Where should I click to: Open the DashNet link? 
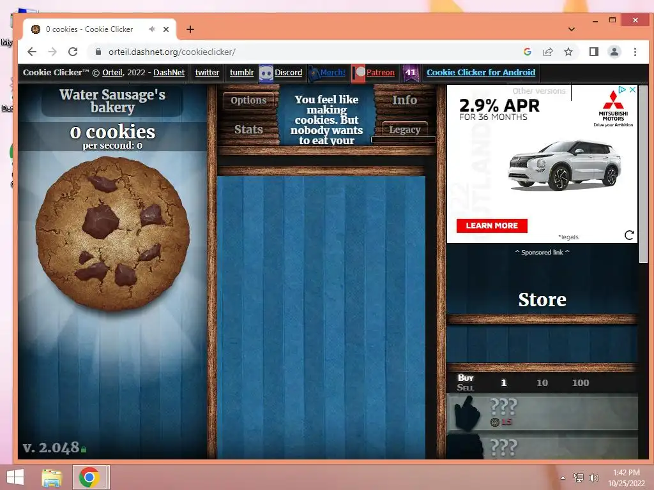[169, 73]
